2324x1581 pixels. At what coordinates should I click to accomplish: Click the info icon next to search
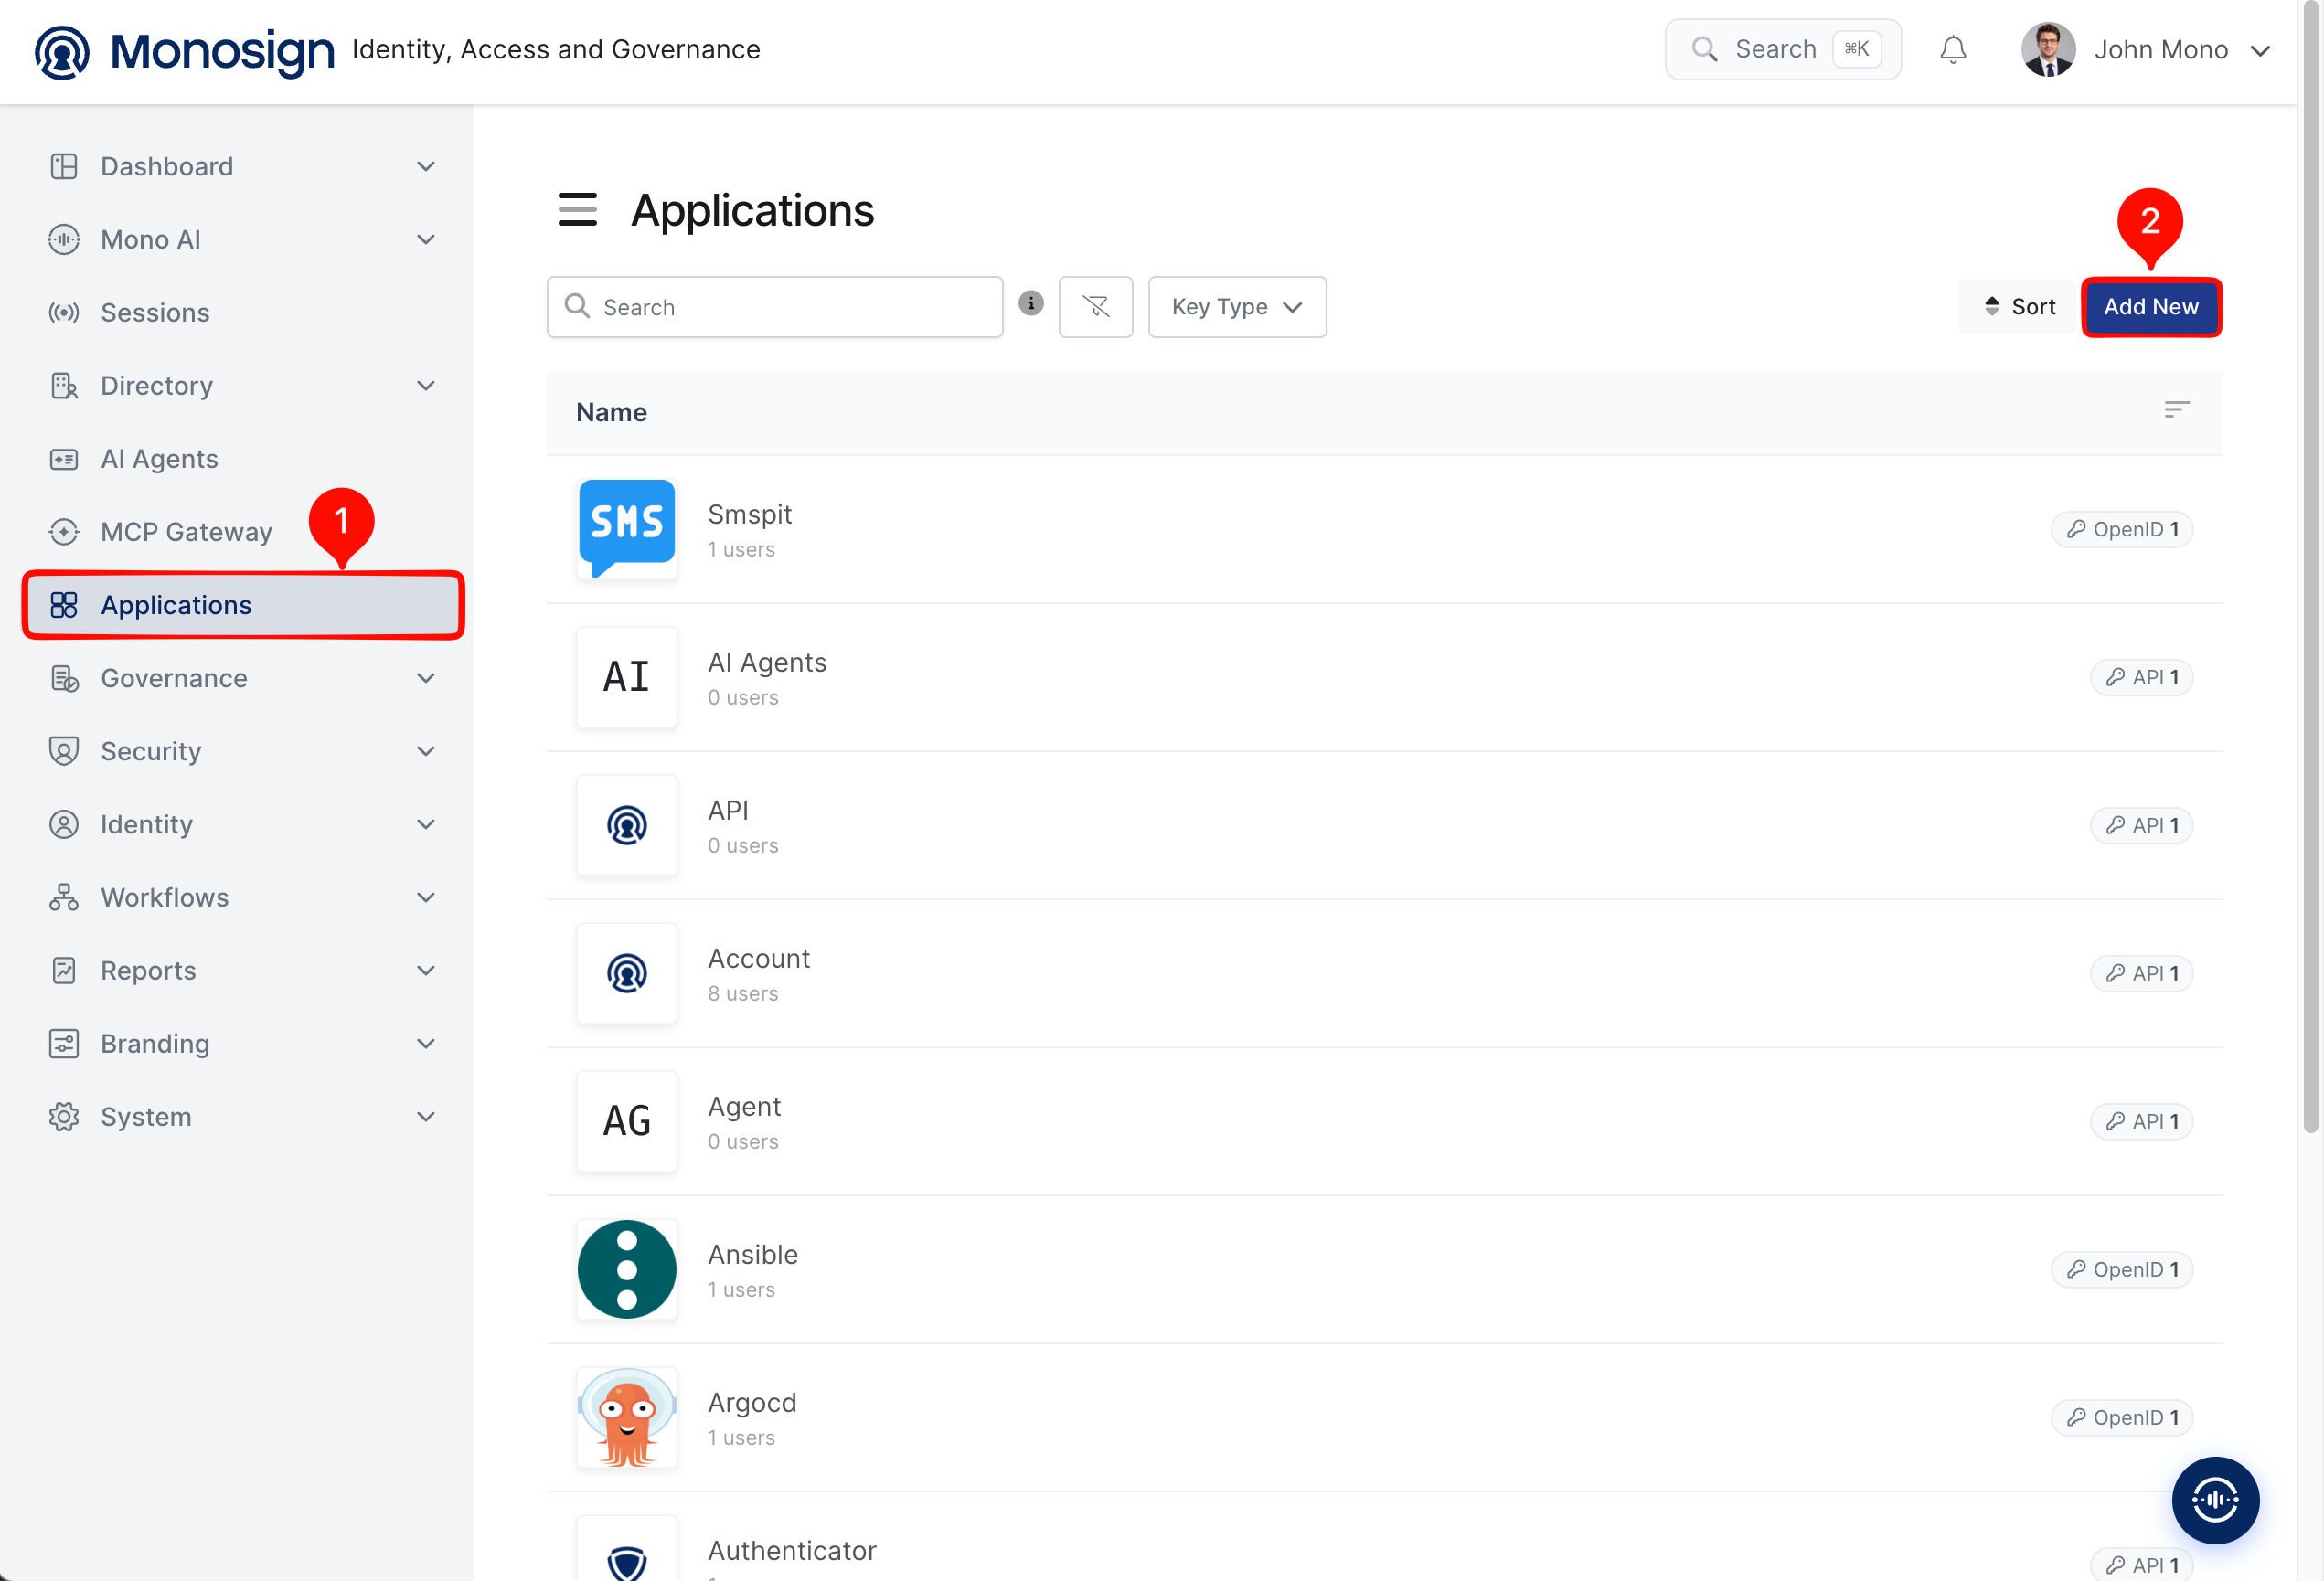click(x=1030, y=302)
